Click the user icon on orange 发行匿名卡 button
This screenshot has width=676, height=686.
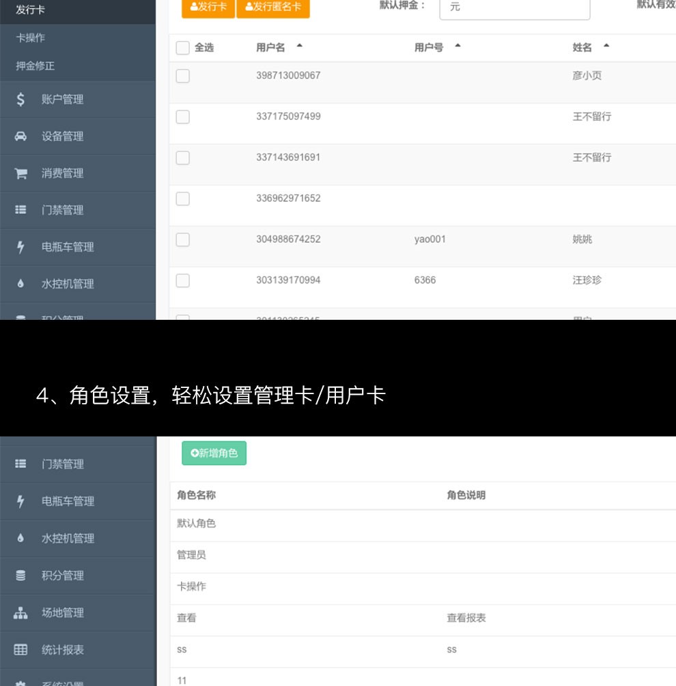249,7
